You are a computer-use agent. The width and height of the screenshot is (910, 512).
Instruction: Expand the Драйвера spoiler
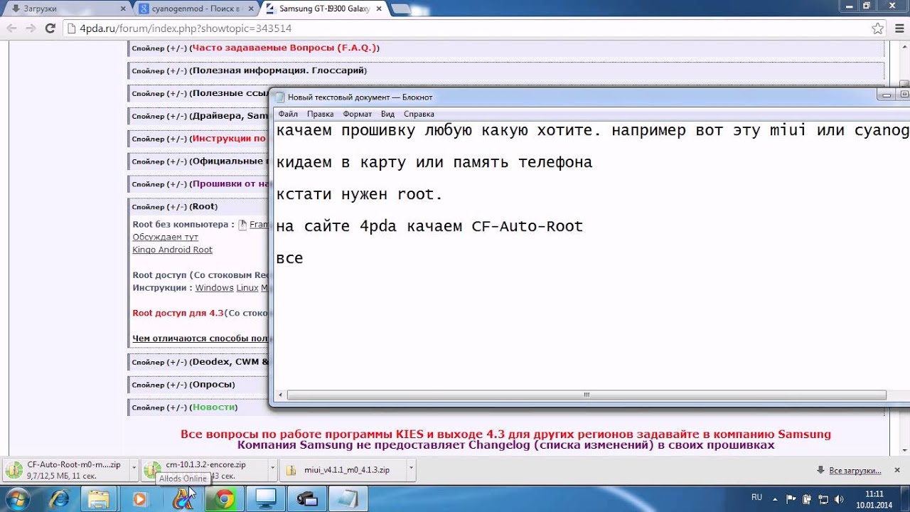(x=200, y=116)
